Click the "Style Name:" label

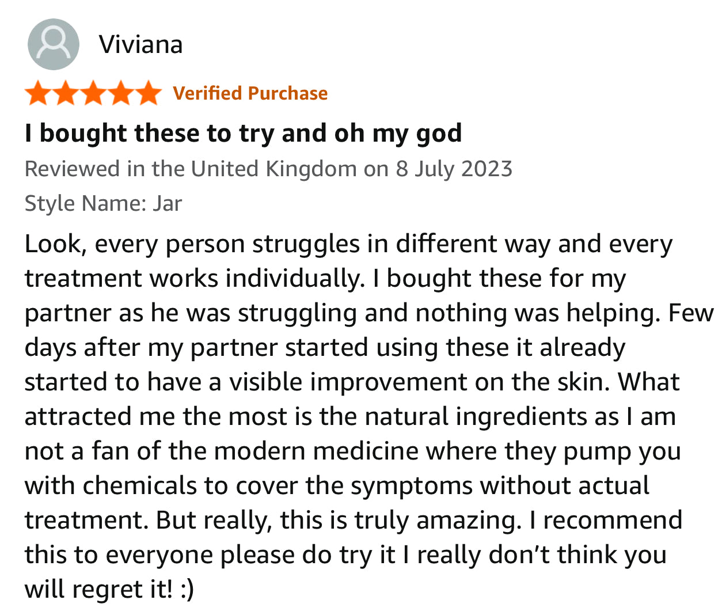coord(85,203)
